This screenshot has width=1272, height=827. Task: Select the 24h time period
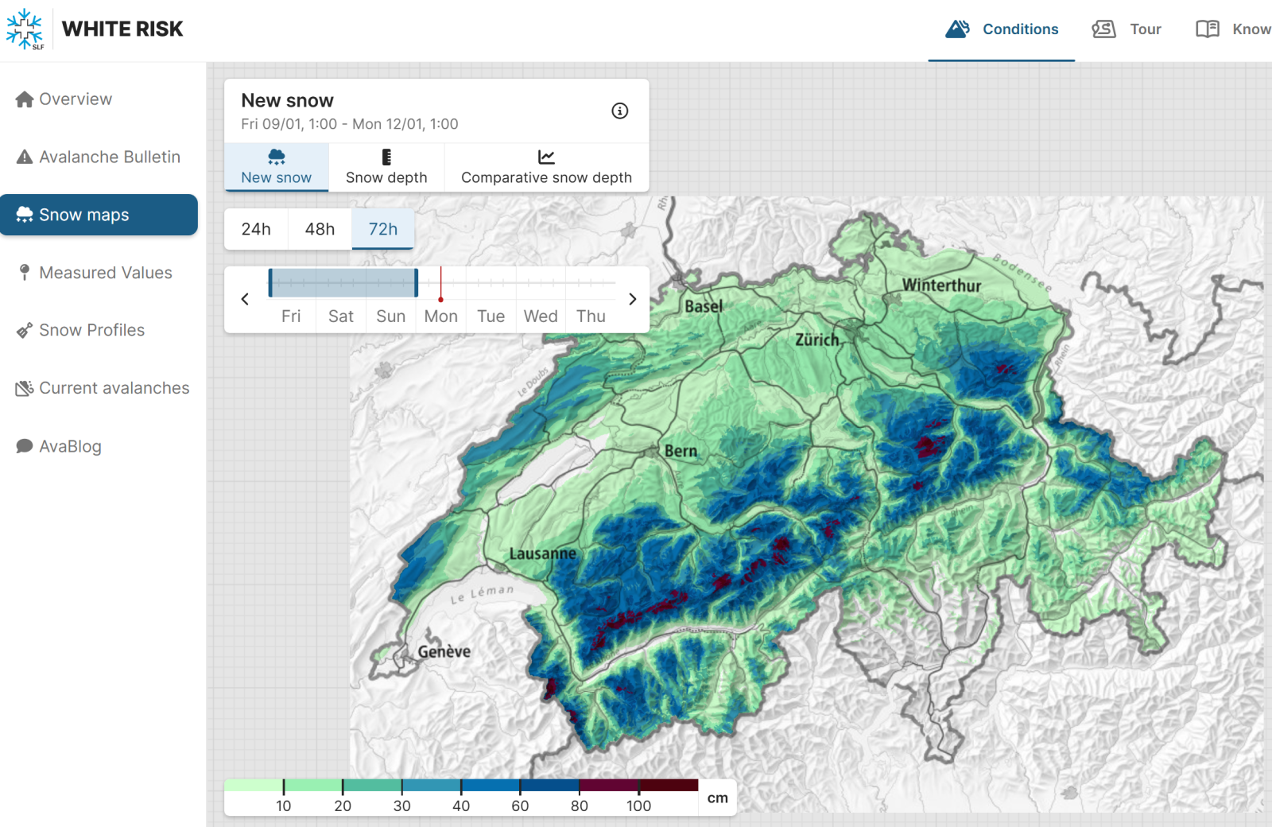(256, 230)
